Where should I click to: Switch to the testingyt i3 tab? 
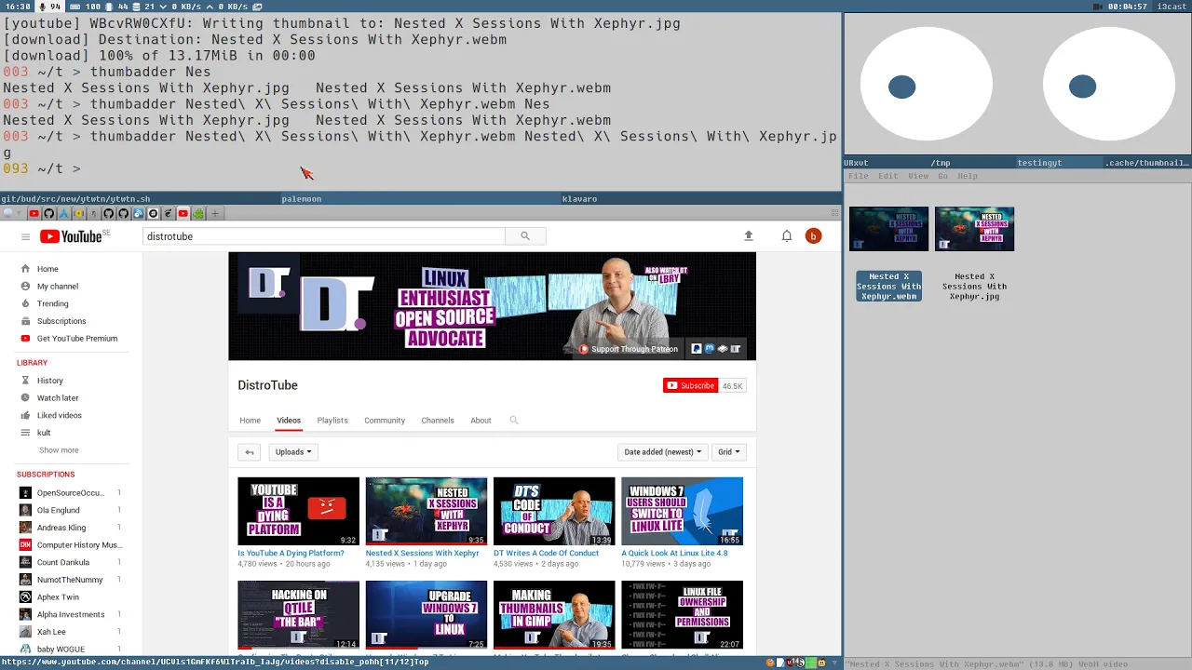[1060, 163]
